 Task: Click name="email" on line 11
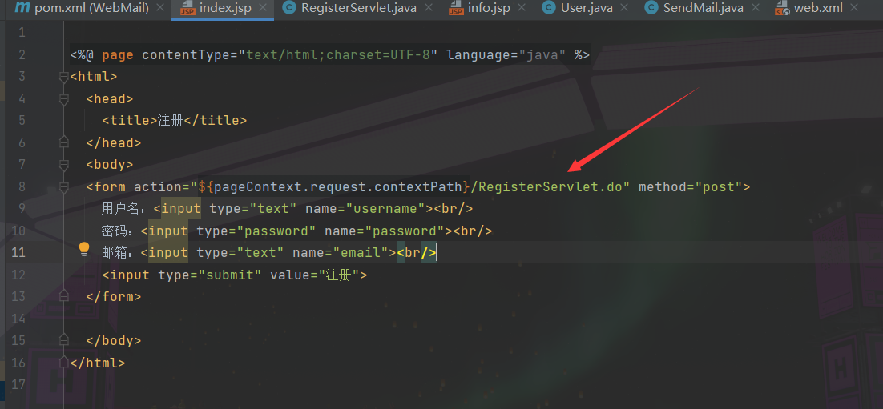340,253
